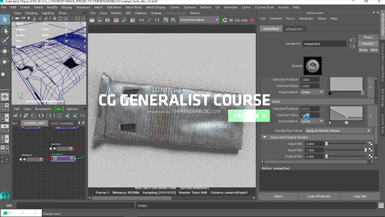385x217 pixels.
Task: Click Render View refresh IPR icon
Action: click(124, 20)
